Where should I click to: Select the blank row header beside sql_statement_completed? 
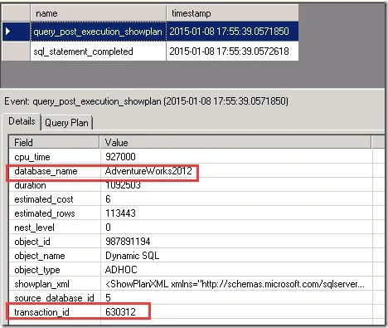tap(16, 51)
